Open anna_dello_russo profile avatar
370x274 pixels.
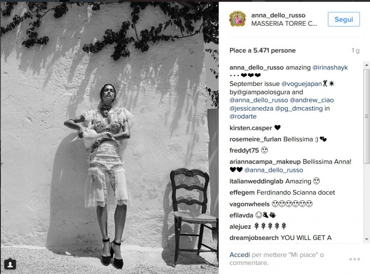[238, 19]
